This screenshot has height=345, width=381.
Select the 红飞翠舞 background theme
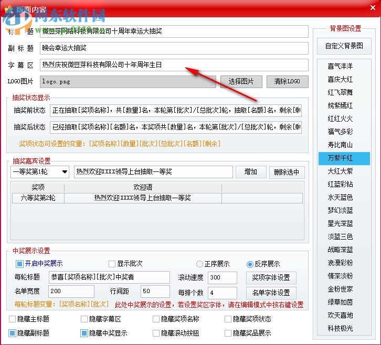tap(344, 92)
